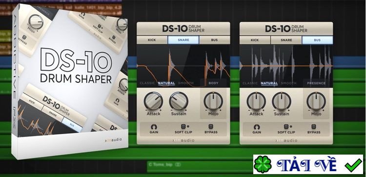The image size is (366, 177).
Task: Click the Sustain knob in left plugin
Action: tap(179, 101)
